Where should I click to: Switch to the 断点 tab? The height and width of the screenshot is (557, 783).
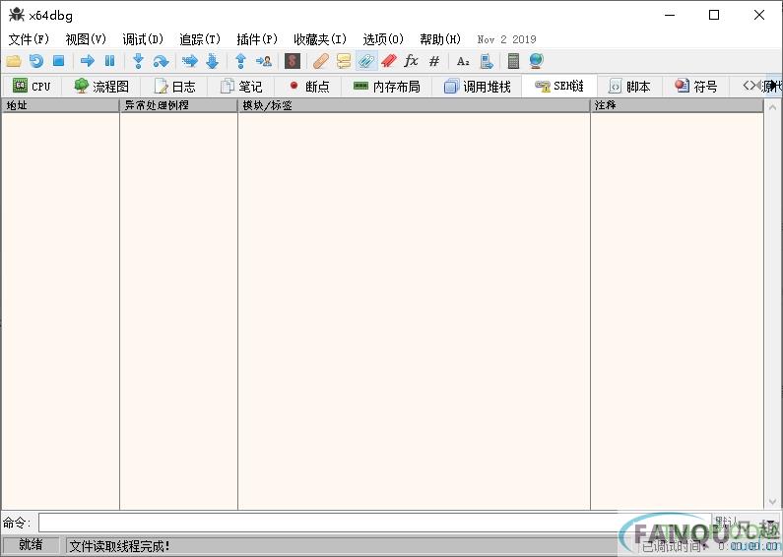coord(309,86)
